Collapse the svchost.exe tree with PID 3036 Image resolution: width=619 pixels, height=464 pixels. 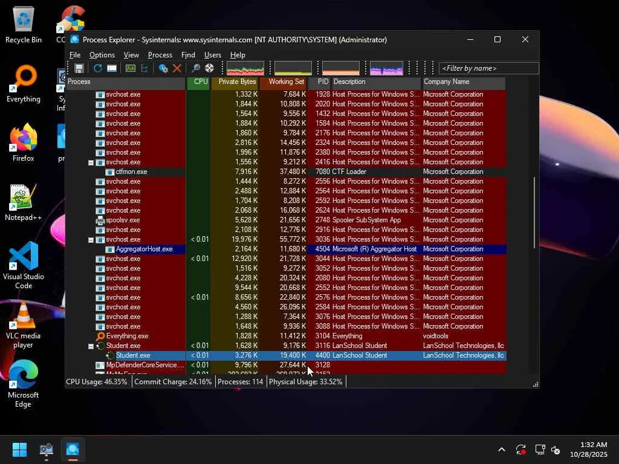(91, 240)
